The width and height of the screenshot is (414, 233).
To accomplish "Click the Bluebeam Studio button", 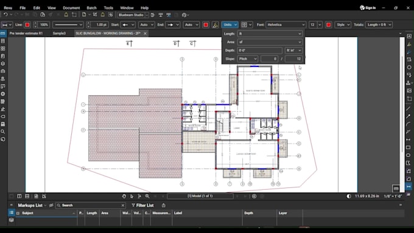I will pos(132,15).
